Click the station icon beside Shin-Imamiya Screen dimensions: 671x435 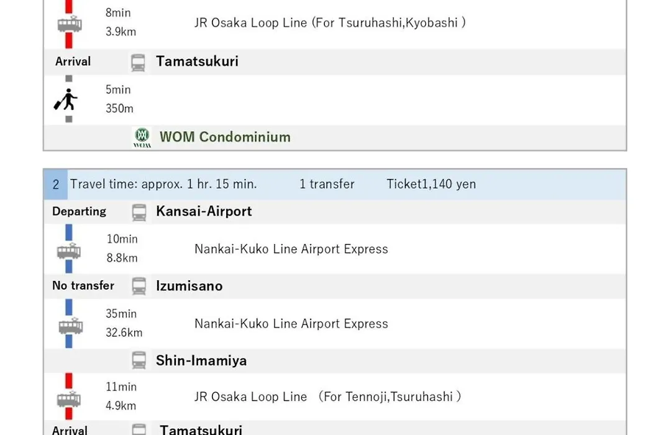139,360
